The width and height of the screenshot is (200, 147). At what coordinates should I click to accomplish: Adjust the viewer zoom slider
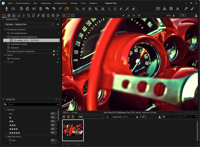click(x=183, y=15)
